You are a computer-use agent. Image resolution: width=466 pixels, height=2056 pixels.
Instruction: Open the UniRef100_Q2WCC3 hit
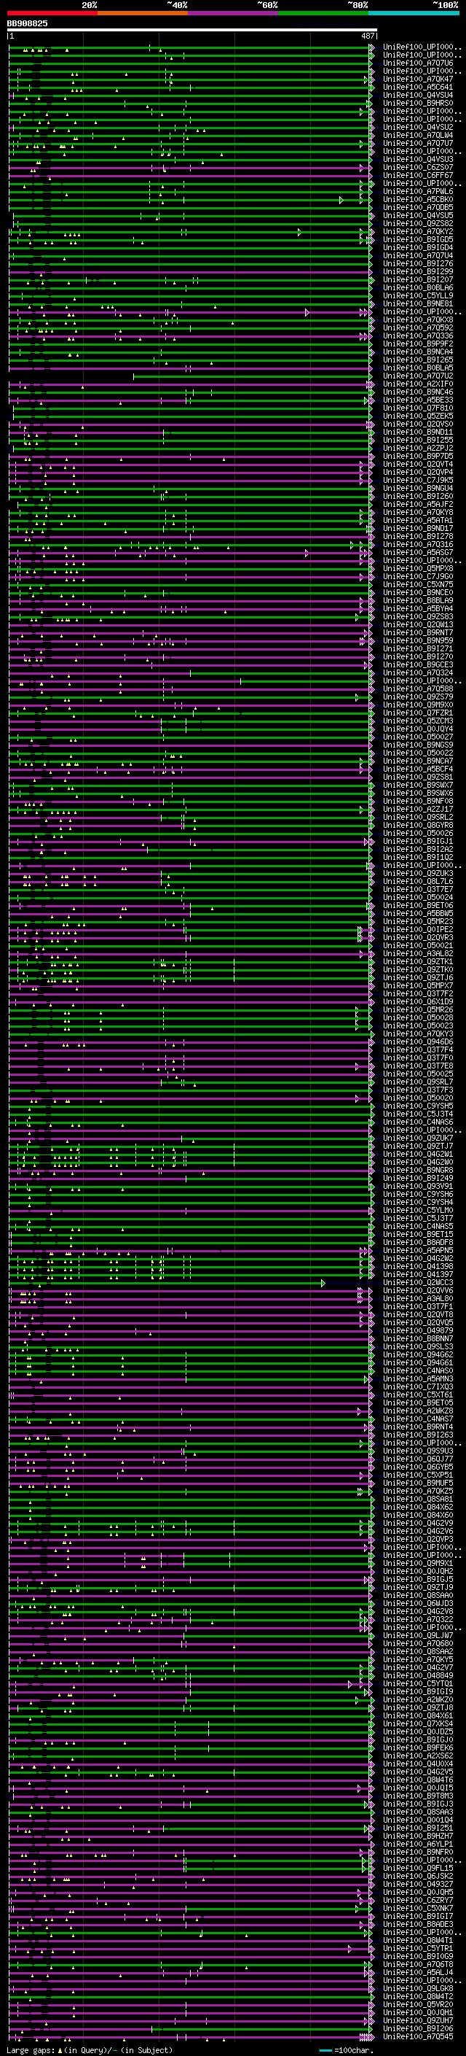tap(417, 1283)
